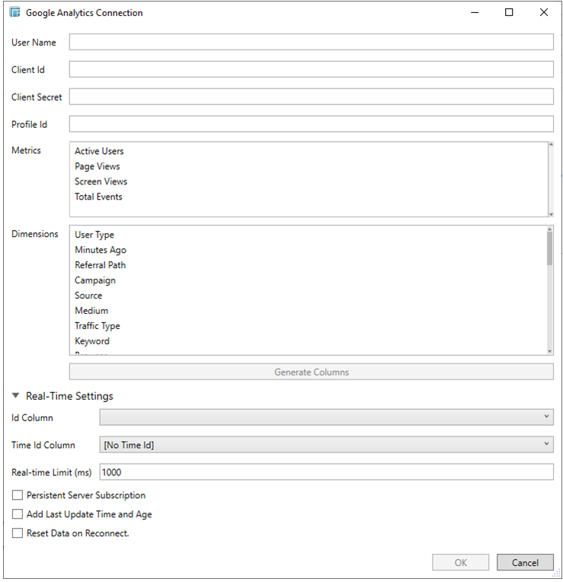
Task: Click the Real-time Limit (ms) field
Action: [x=326, y=472]
